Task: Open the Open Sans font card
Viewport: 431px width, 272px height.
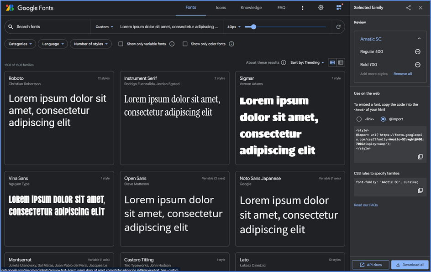Action: point(174,209)
